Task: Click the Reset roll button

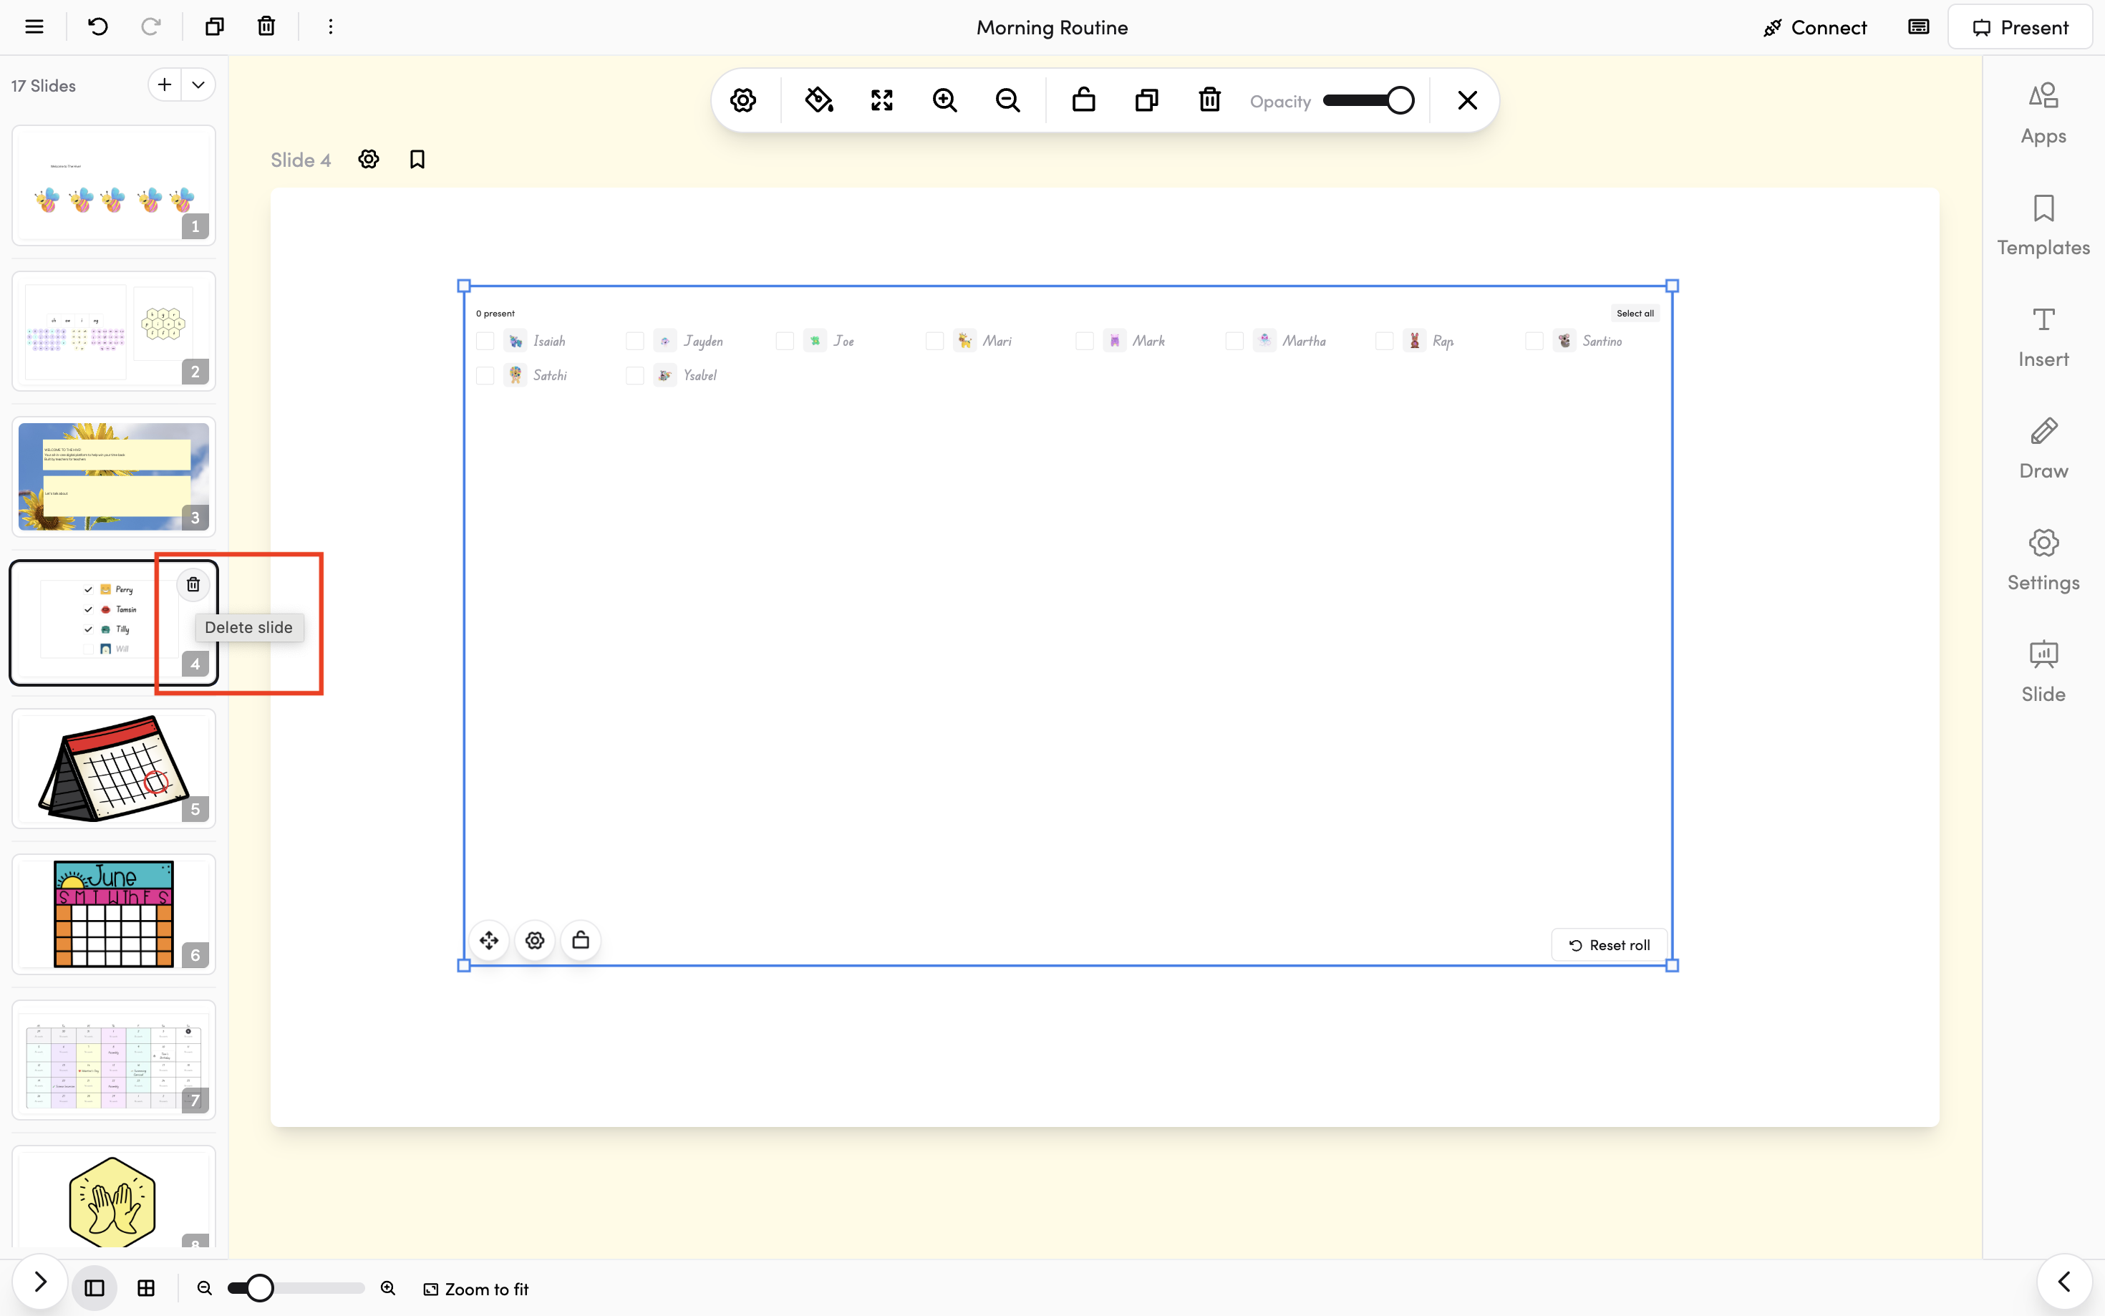Action: tap(1609, 945)
